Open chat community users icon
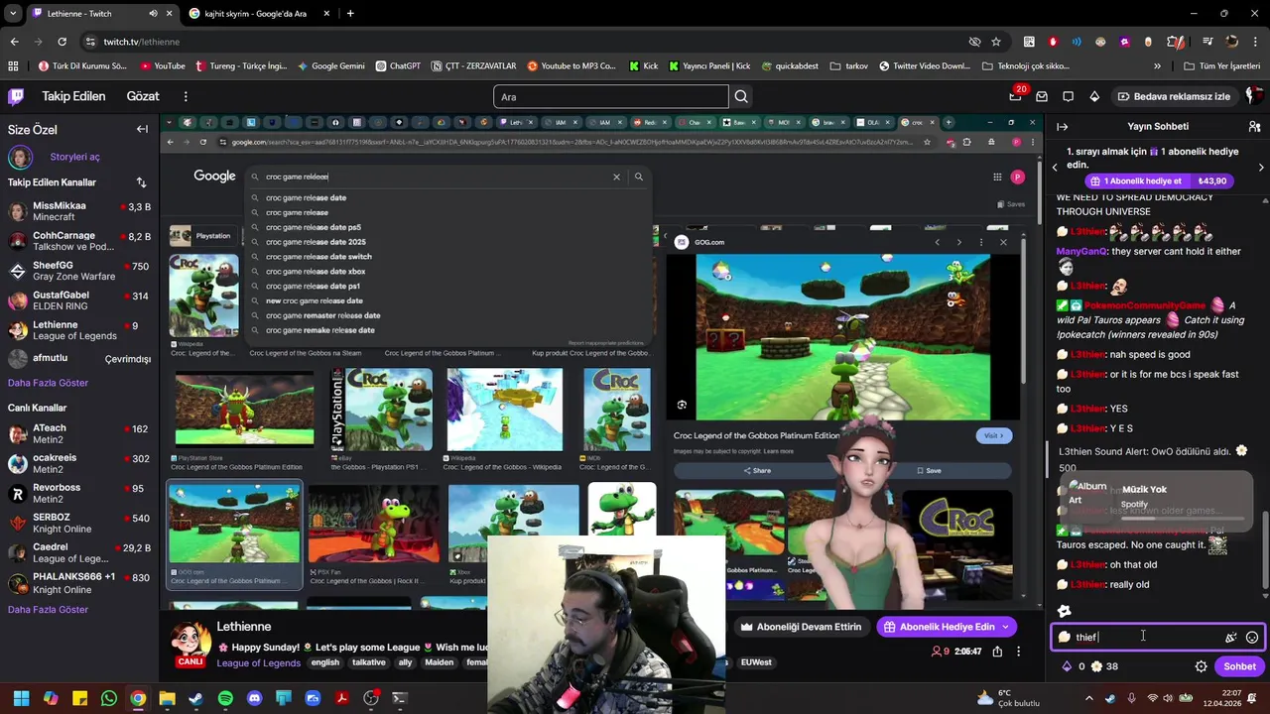The image size is (1270, 714). point(1254,127)
